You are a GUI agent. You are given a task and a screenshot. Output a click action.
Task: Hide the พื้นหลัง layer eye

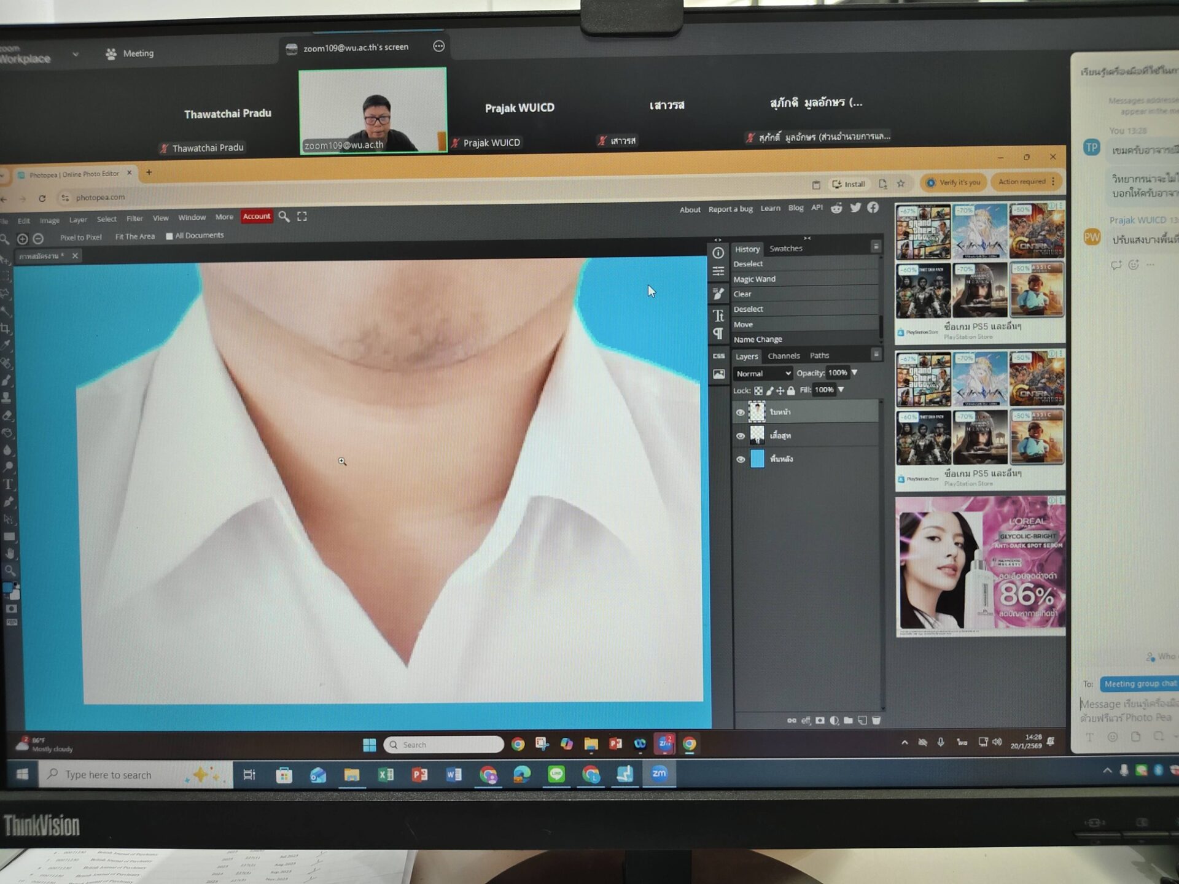tap(741, 459)
